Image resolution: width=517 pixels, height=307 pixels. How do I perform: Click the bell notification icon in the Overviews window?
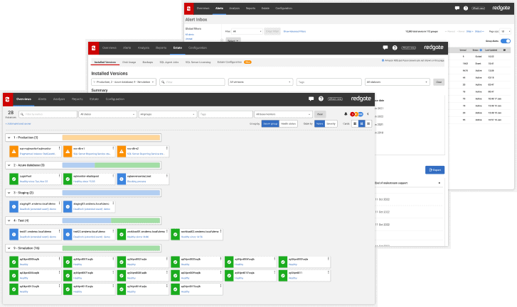(346, 114)
